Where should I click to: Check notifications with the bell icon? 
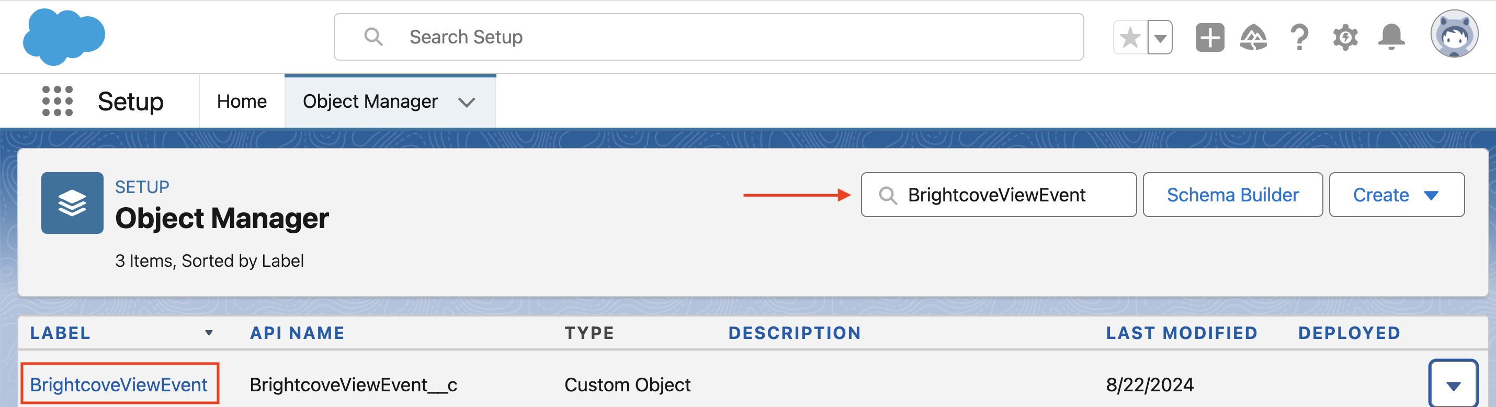click(x=1390, y=37)
